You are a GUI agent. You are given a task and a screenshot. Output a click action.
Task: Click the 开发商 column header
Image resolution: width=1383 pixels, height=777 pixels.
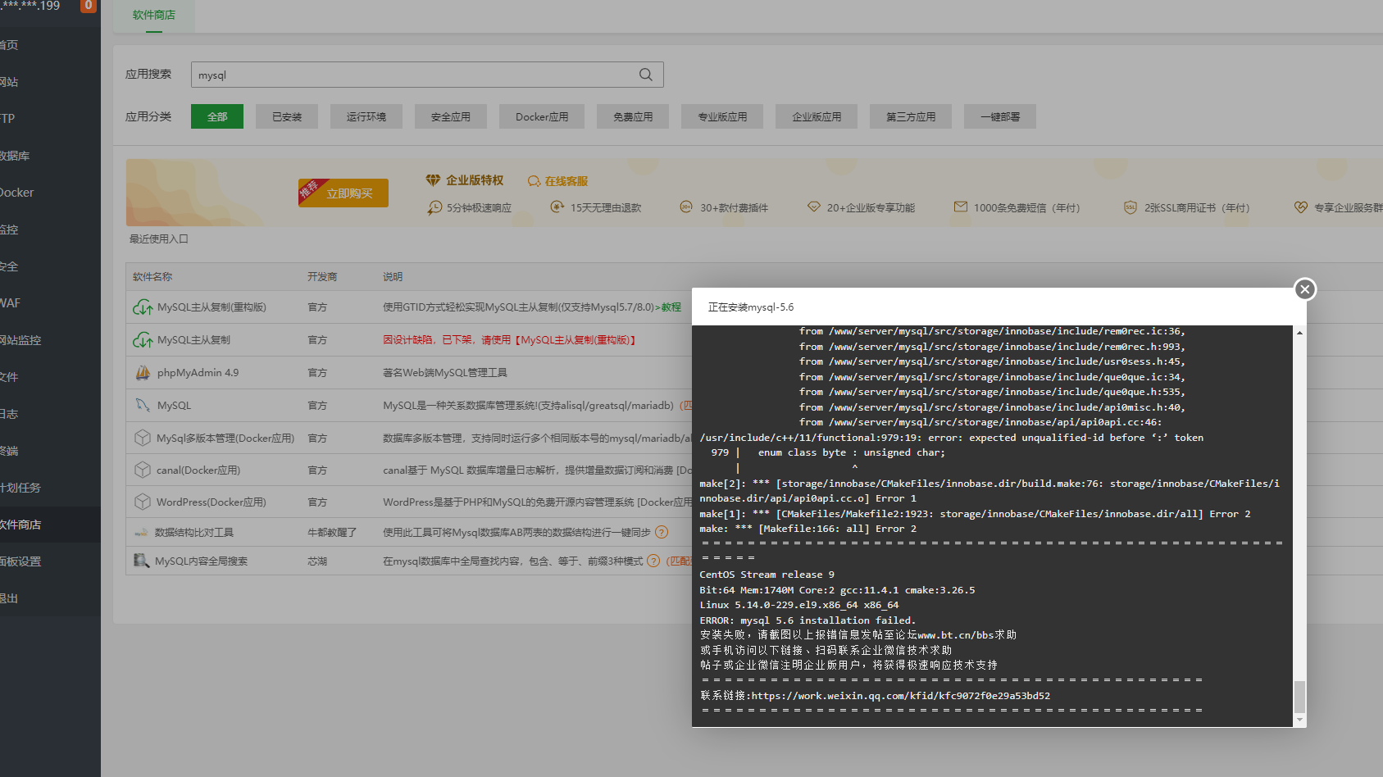(x=322, y=277)
